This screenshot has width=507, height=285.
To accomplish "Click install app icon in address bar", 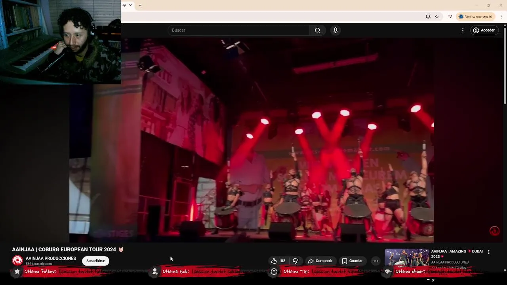I will click(x=428, y=17).
